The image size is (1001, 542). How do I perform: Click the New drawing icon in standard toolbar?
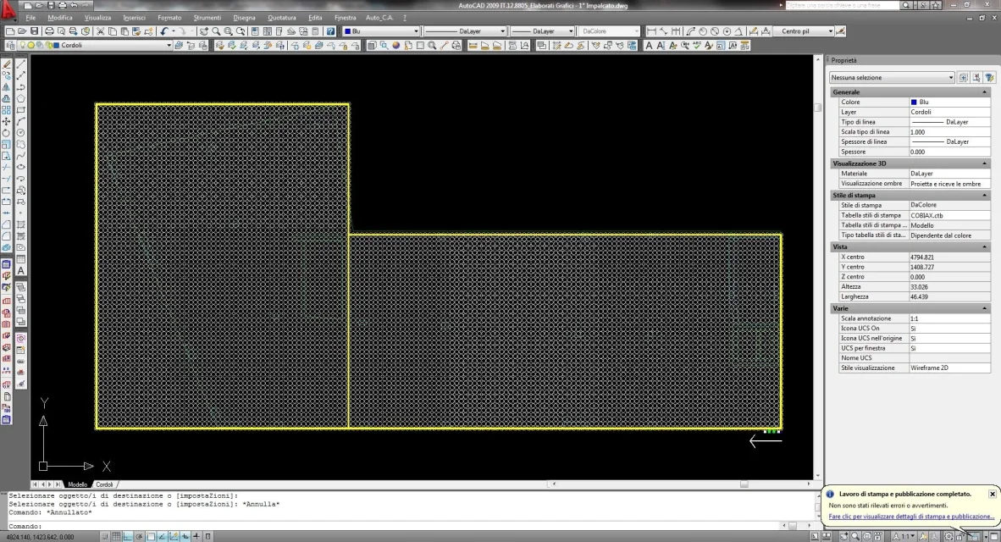10,30
